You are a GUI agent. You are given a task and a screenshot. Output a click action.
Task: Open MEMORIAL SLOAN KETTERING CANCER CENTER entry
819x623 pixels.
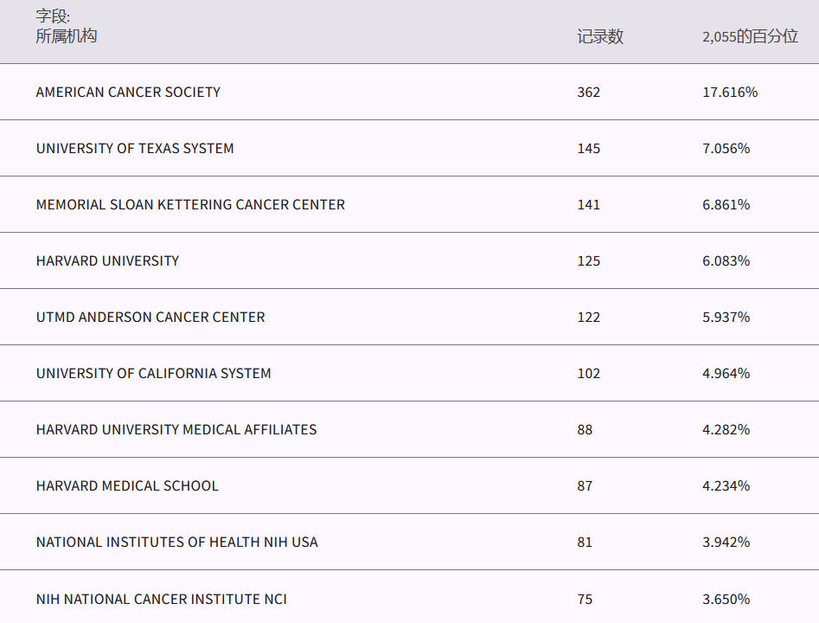(190, 204)
